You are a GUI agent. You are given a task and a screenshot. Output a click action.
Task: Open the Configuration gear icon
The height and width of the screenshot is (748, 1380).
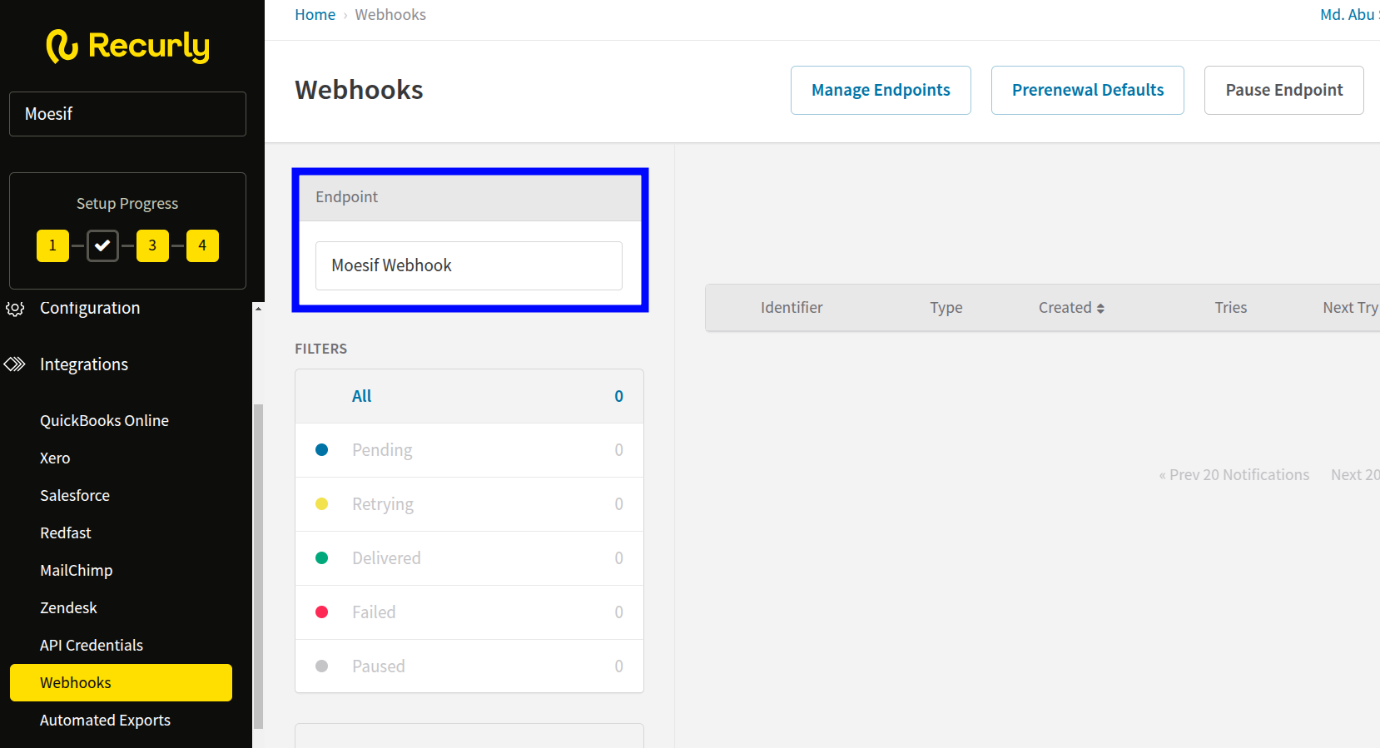(15, 309)
